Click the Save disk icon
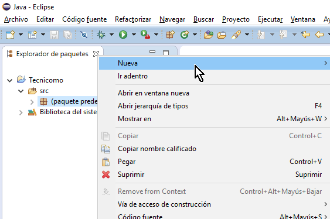The image size is (330, 219). coord(54,35)
